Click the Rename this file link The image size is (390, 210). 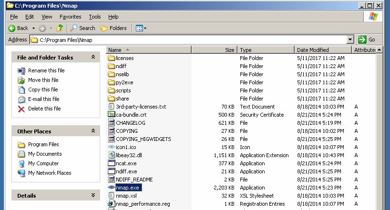[46, 70]
